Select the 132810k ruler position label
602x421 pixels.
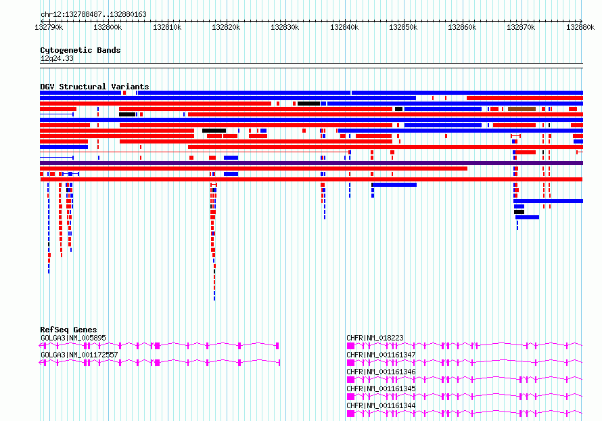pyautogui.click(x=167, y=27)
